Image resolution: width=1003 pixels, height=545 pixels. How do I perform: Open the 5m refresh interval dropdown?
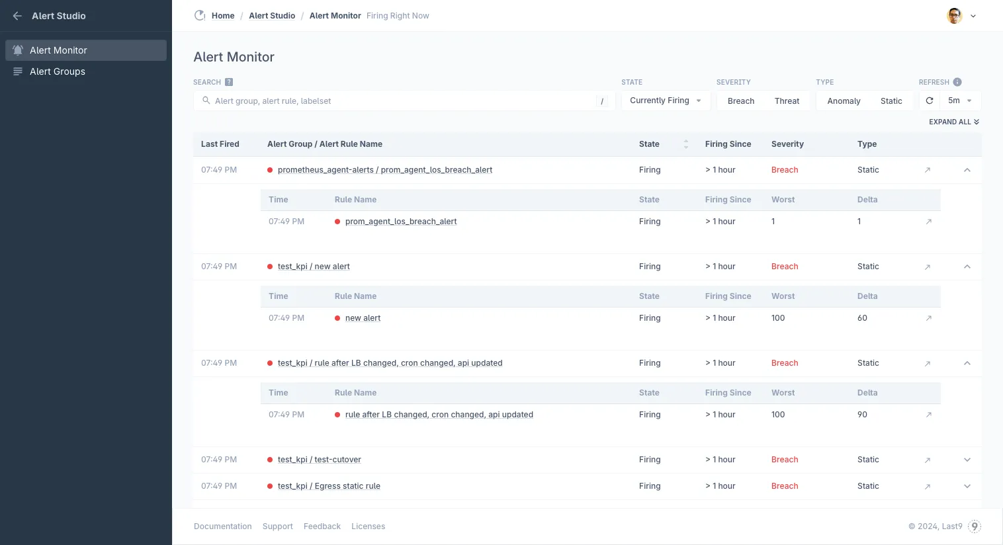[x=959, y=101]
